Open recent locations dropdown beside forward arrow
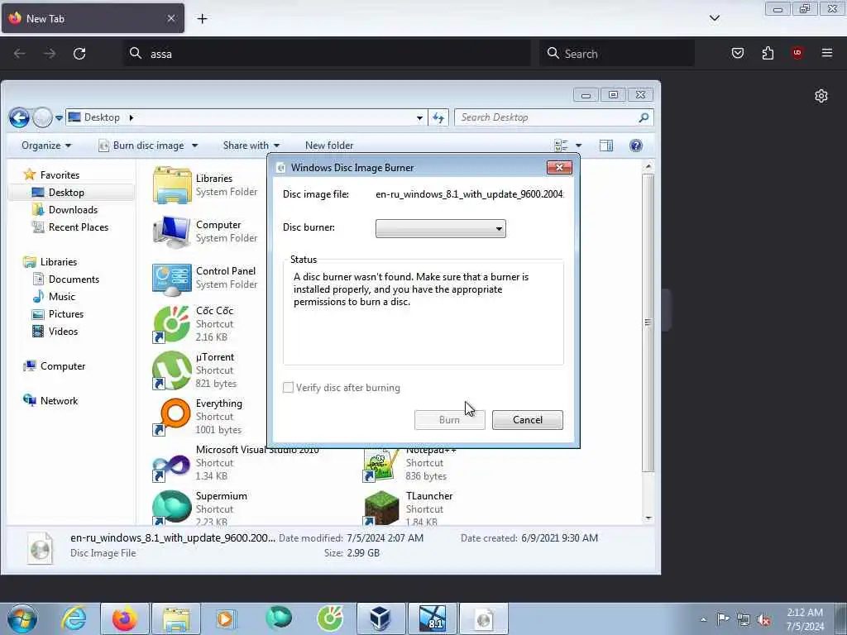This screenshot has height=635, width=847. point(59,117)
